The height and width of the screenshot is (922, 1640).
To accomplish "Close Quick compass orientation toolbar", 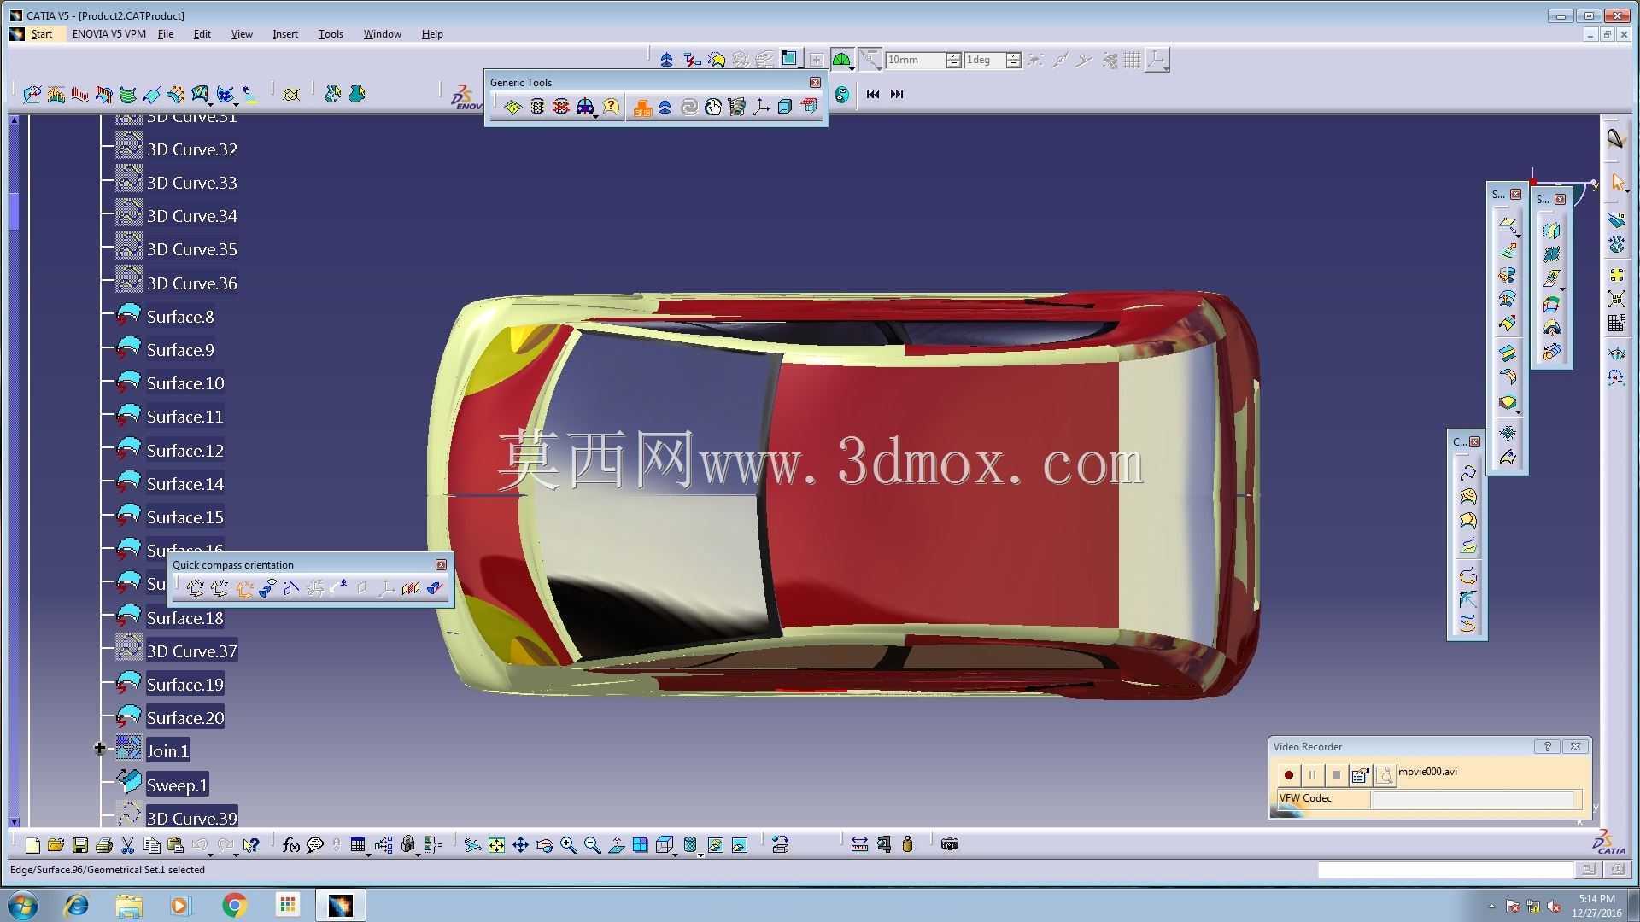I will tap(441, 565).
